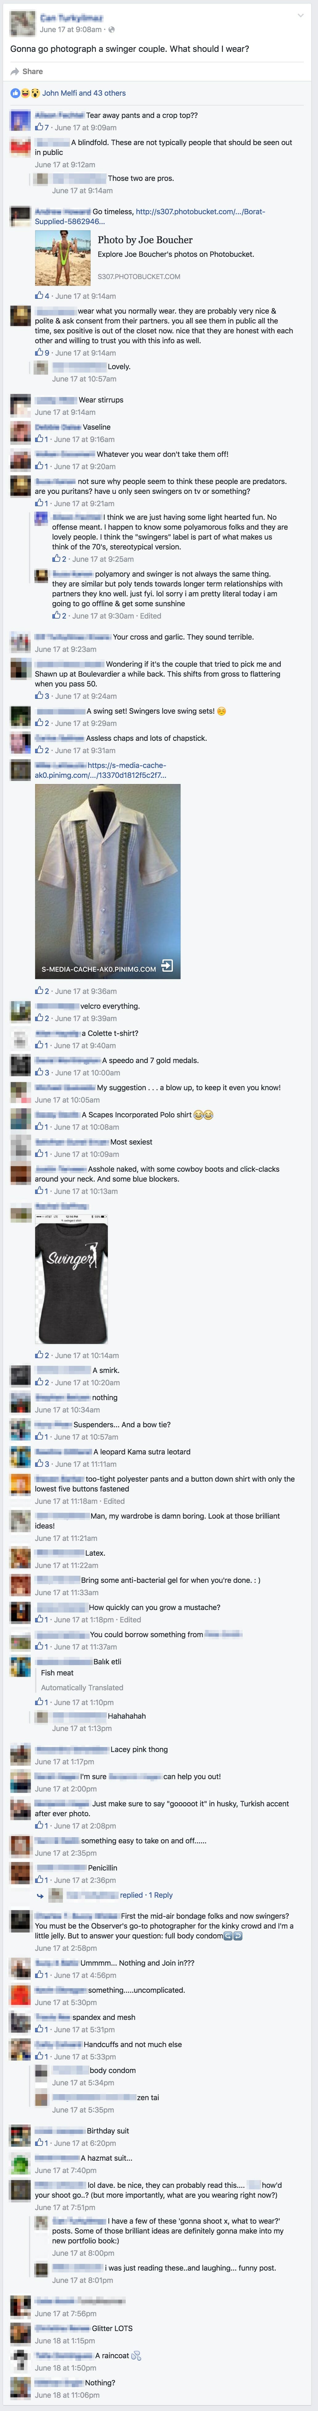Click the Share arrow icon
The height and width of the screenshot is (2411, 318).
[15, 71]
